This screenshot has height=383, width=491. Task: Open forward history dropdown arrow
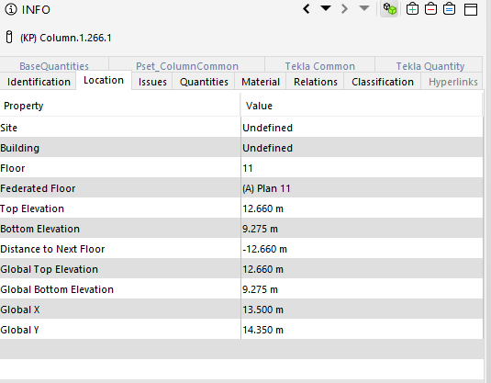363,8
